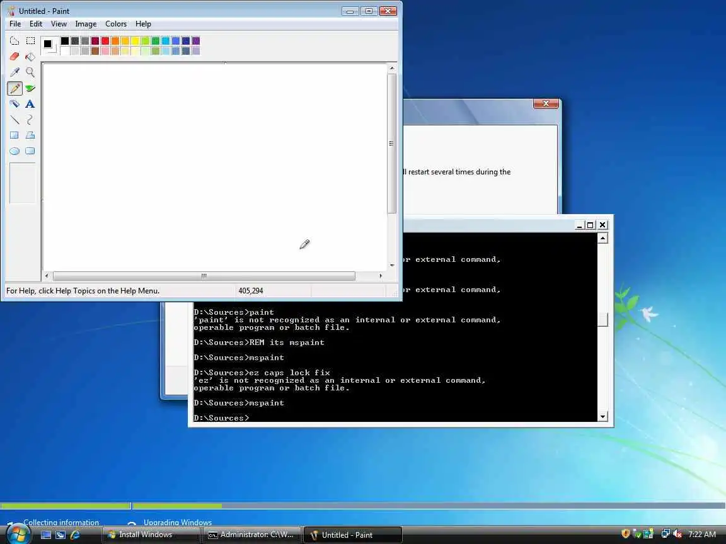This screenshot has height=544, width=726.
Task: Select the Pencil tool in Paint
Action: pyautogui.click(x=14, y=88)
